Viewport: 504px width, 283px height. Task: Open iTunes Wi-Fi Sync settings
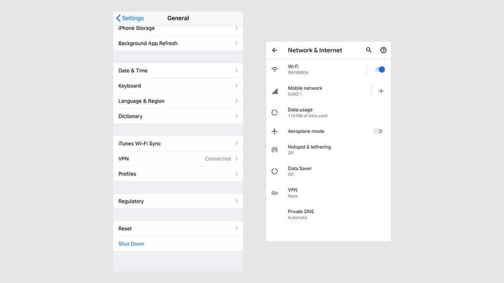click(x=178, y=144)
